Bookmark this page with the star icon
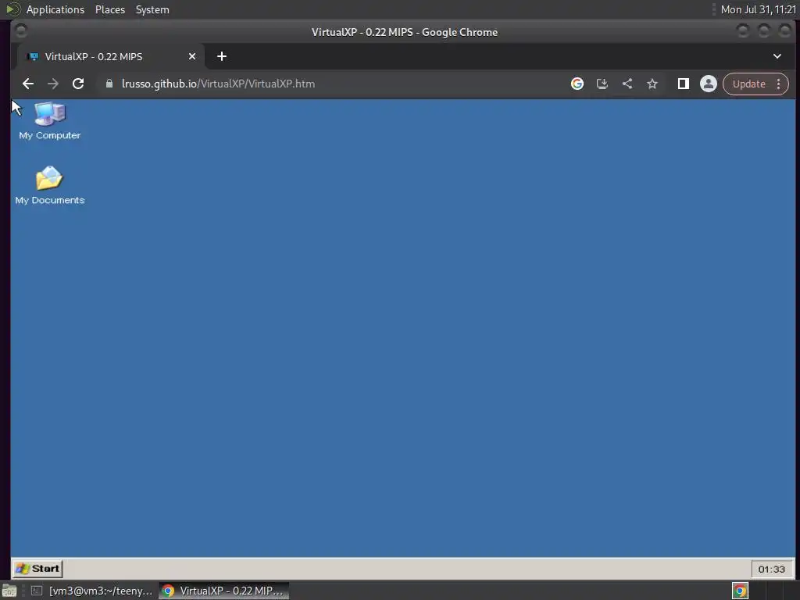 click(652, 84)
